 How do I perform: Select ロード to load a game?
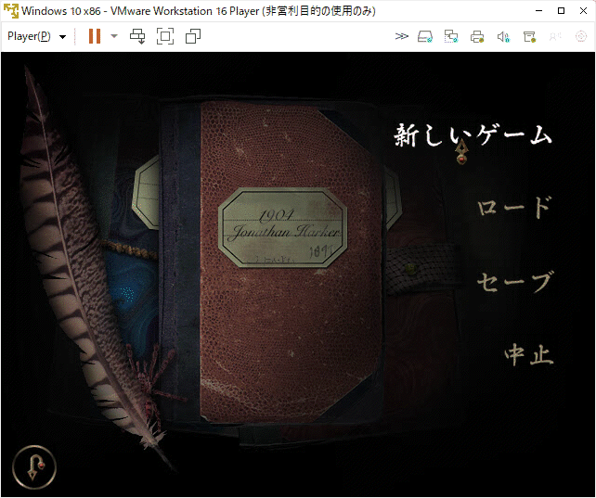(514, 207)
